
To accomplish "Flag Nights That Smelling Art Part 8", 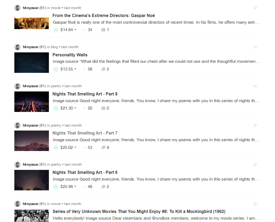I will click(255, 86).
